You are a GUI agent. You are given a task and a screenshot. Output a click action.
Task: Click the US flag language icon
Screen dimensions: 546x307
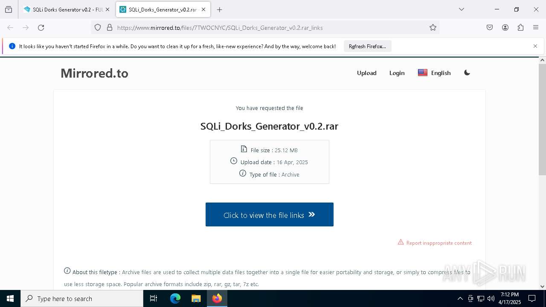[x=423, y=72]
